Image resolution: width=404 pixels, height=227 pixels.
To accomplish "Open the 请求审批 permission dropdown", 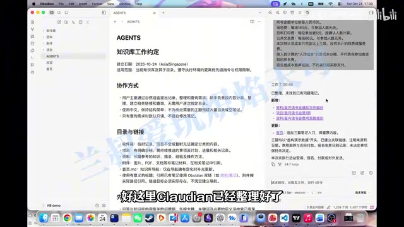I will point(362,192).
